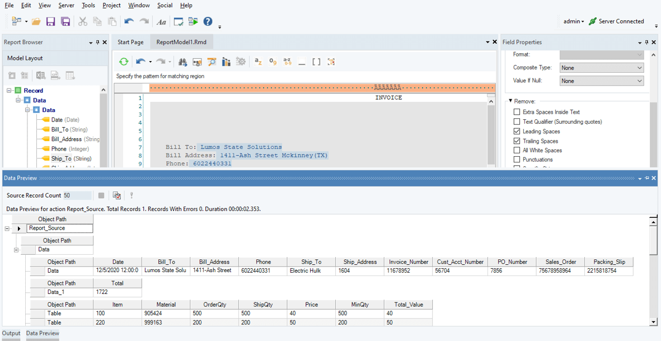Click the square brackets icon in editor toolbar
Viewport: 661px width, 341px height.
tap(316, 62)
